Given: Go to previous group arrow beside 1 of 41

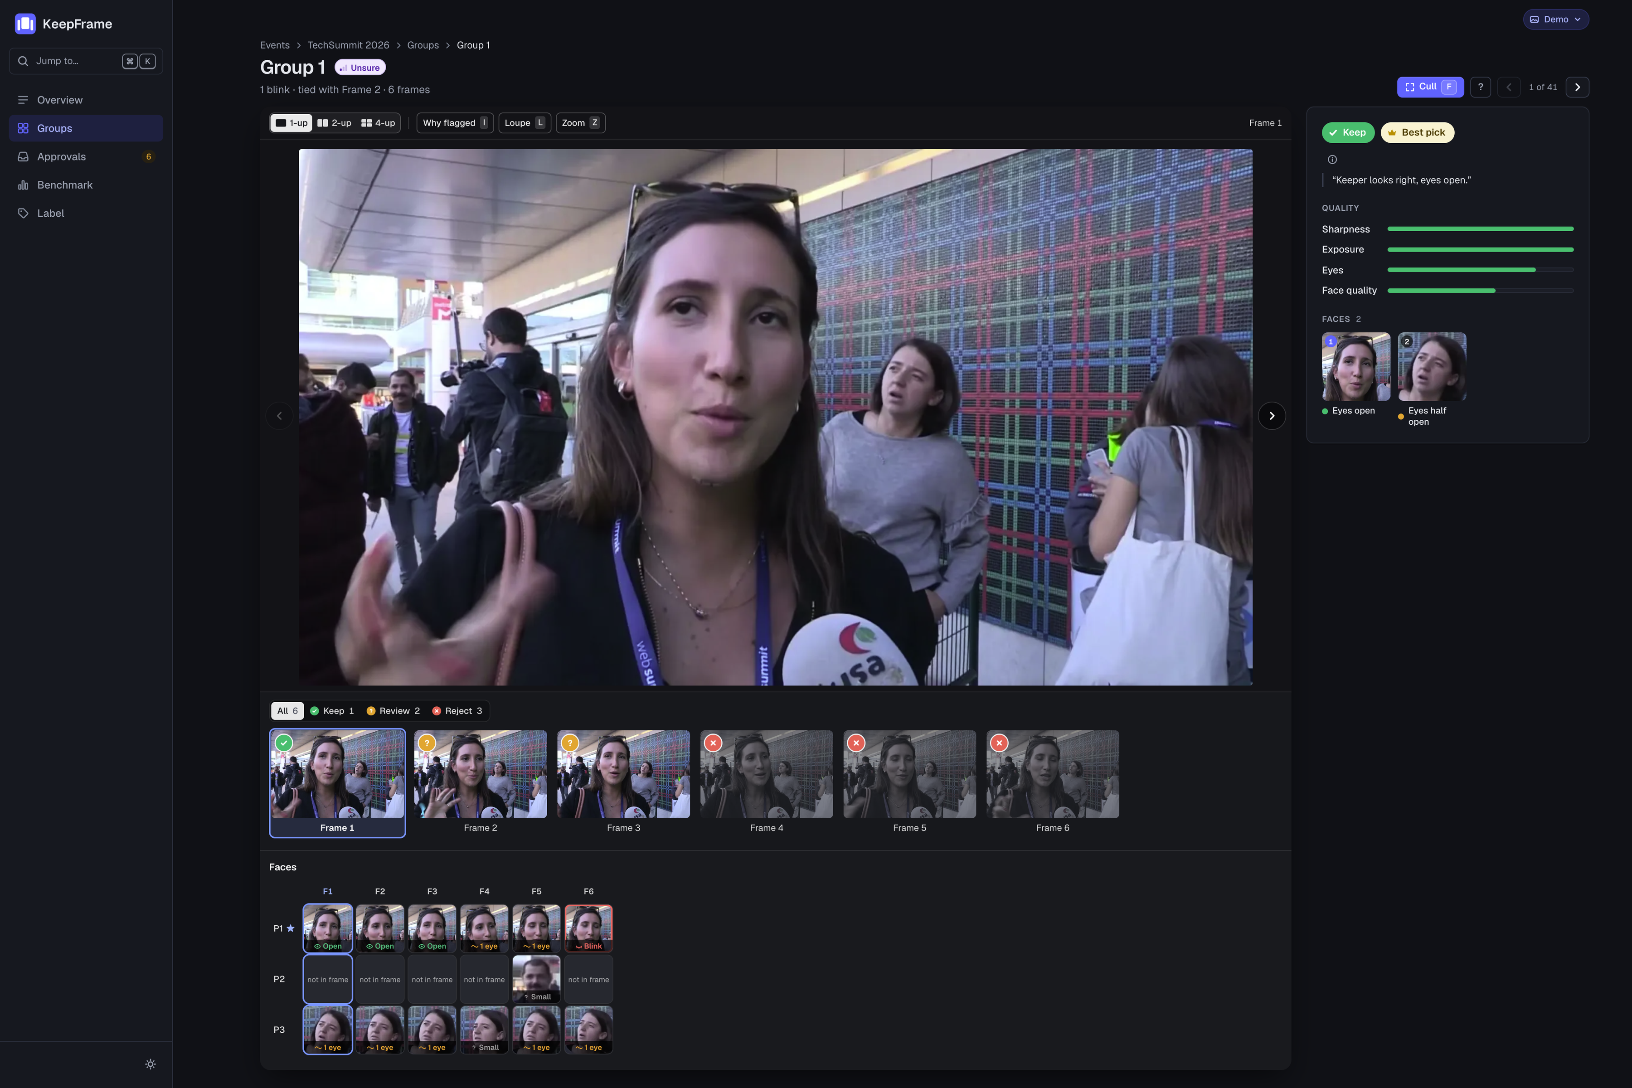Looking at the screenshot, I should coord(1509,87).
